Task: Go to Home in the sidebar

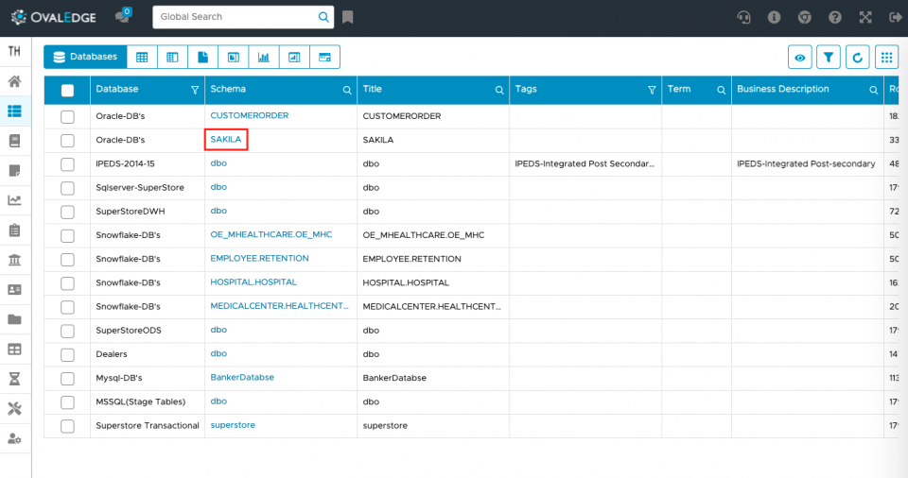Action: pos(14,81)
